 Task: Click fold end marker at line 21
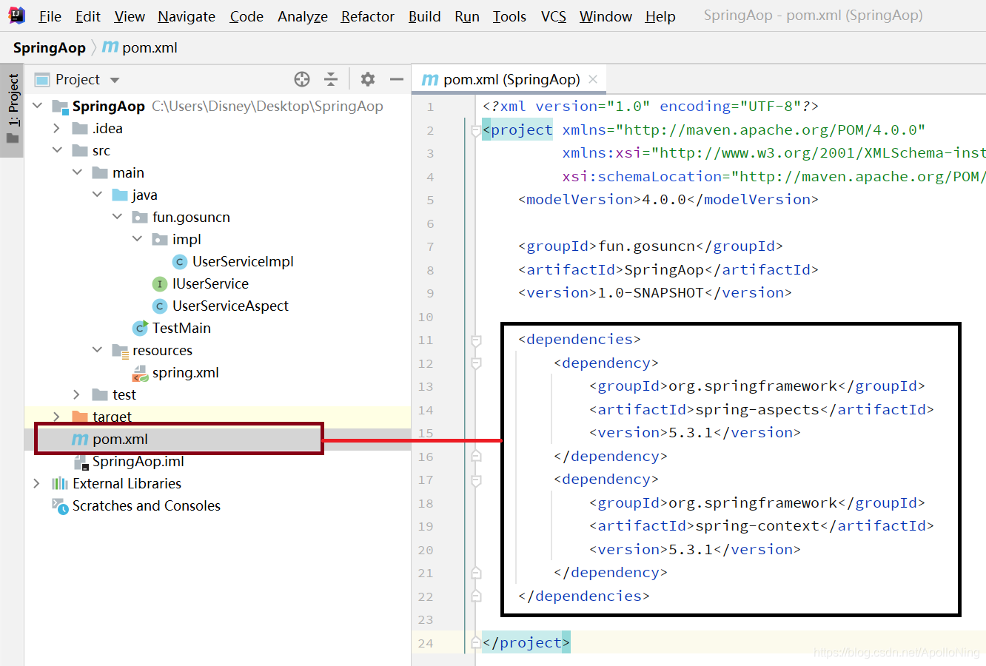[x=476, y=573]
